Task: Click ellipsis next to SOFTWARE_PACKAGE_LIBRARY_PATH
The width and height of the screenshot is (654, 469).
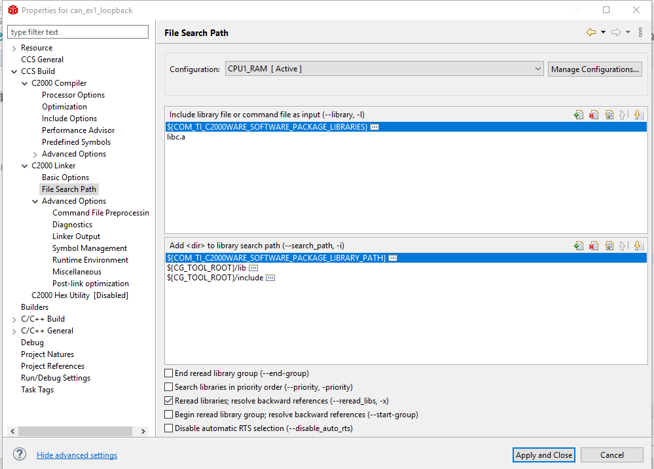Action: pyautogui.click(x=393, y=258)
